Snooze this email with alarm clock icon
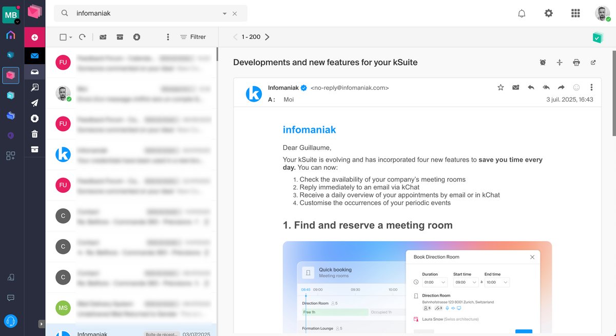The width and height of the screenshot is (616, 336). coord(543,63)
